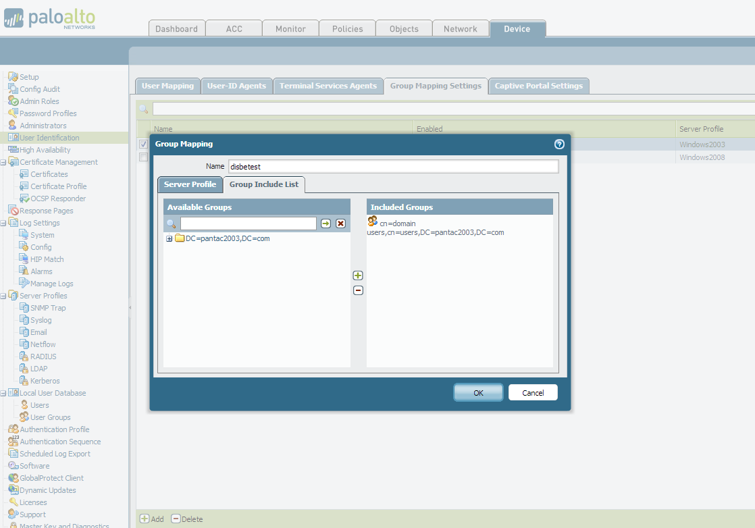Click the High Availability icon
This screenshot has width=755, height=528.
click(x=13, y=149)
